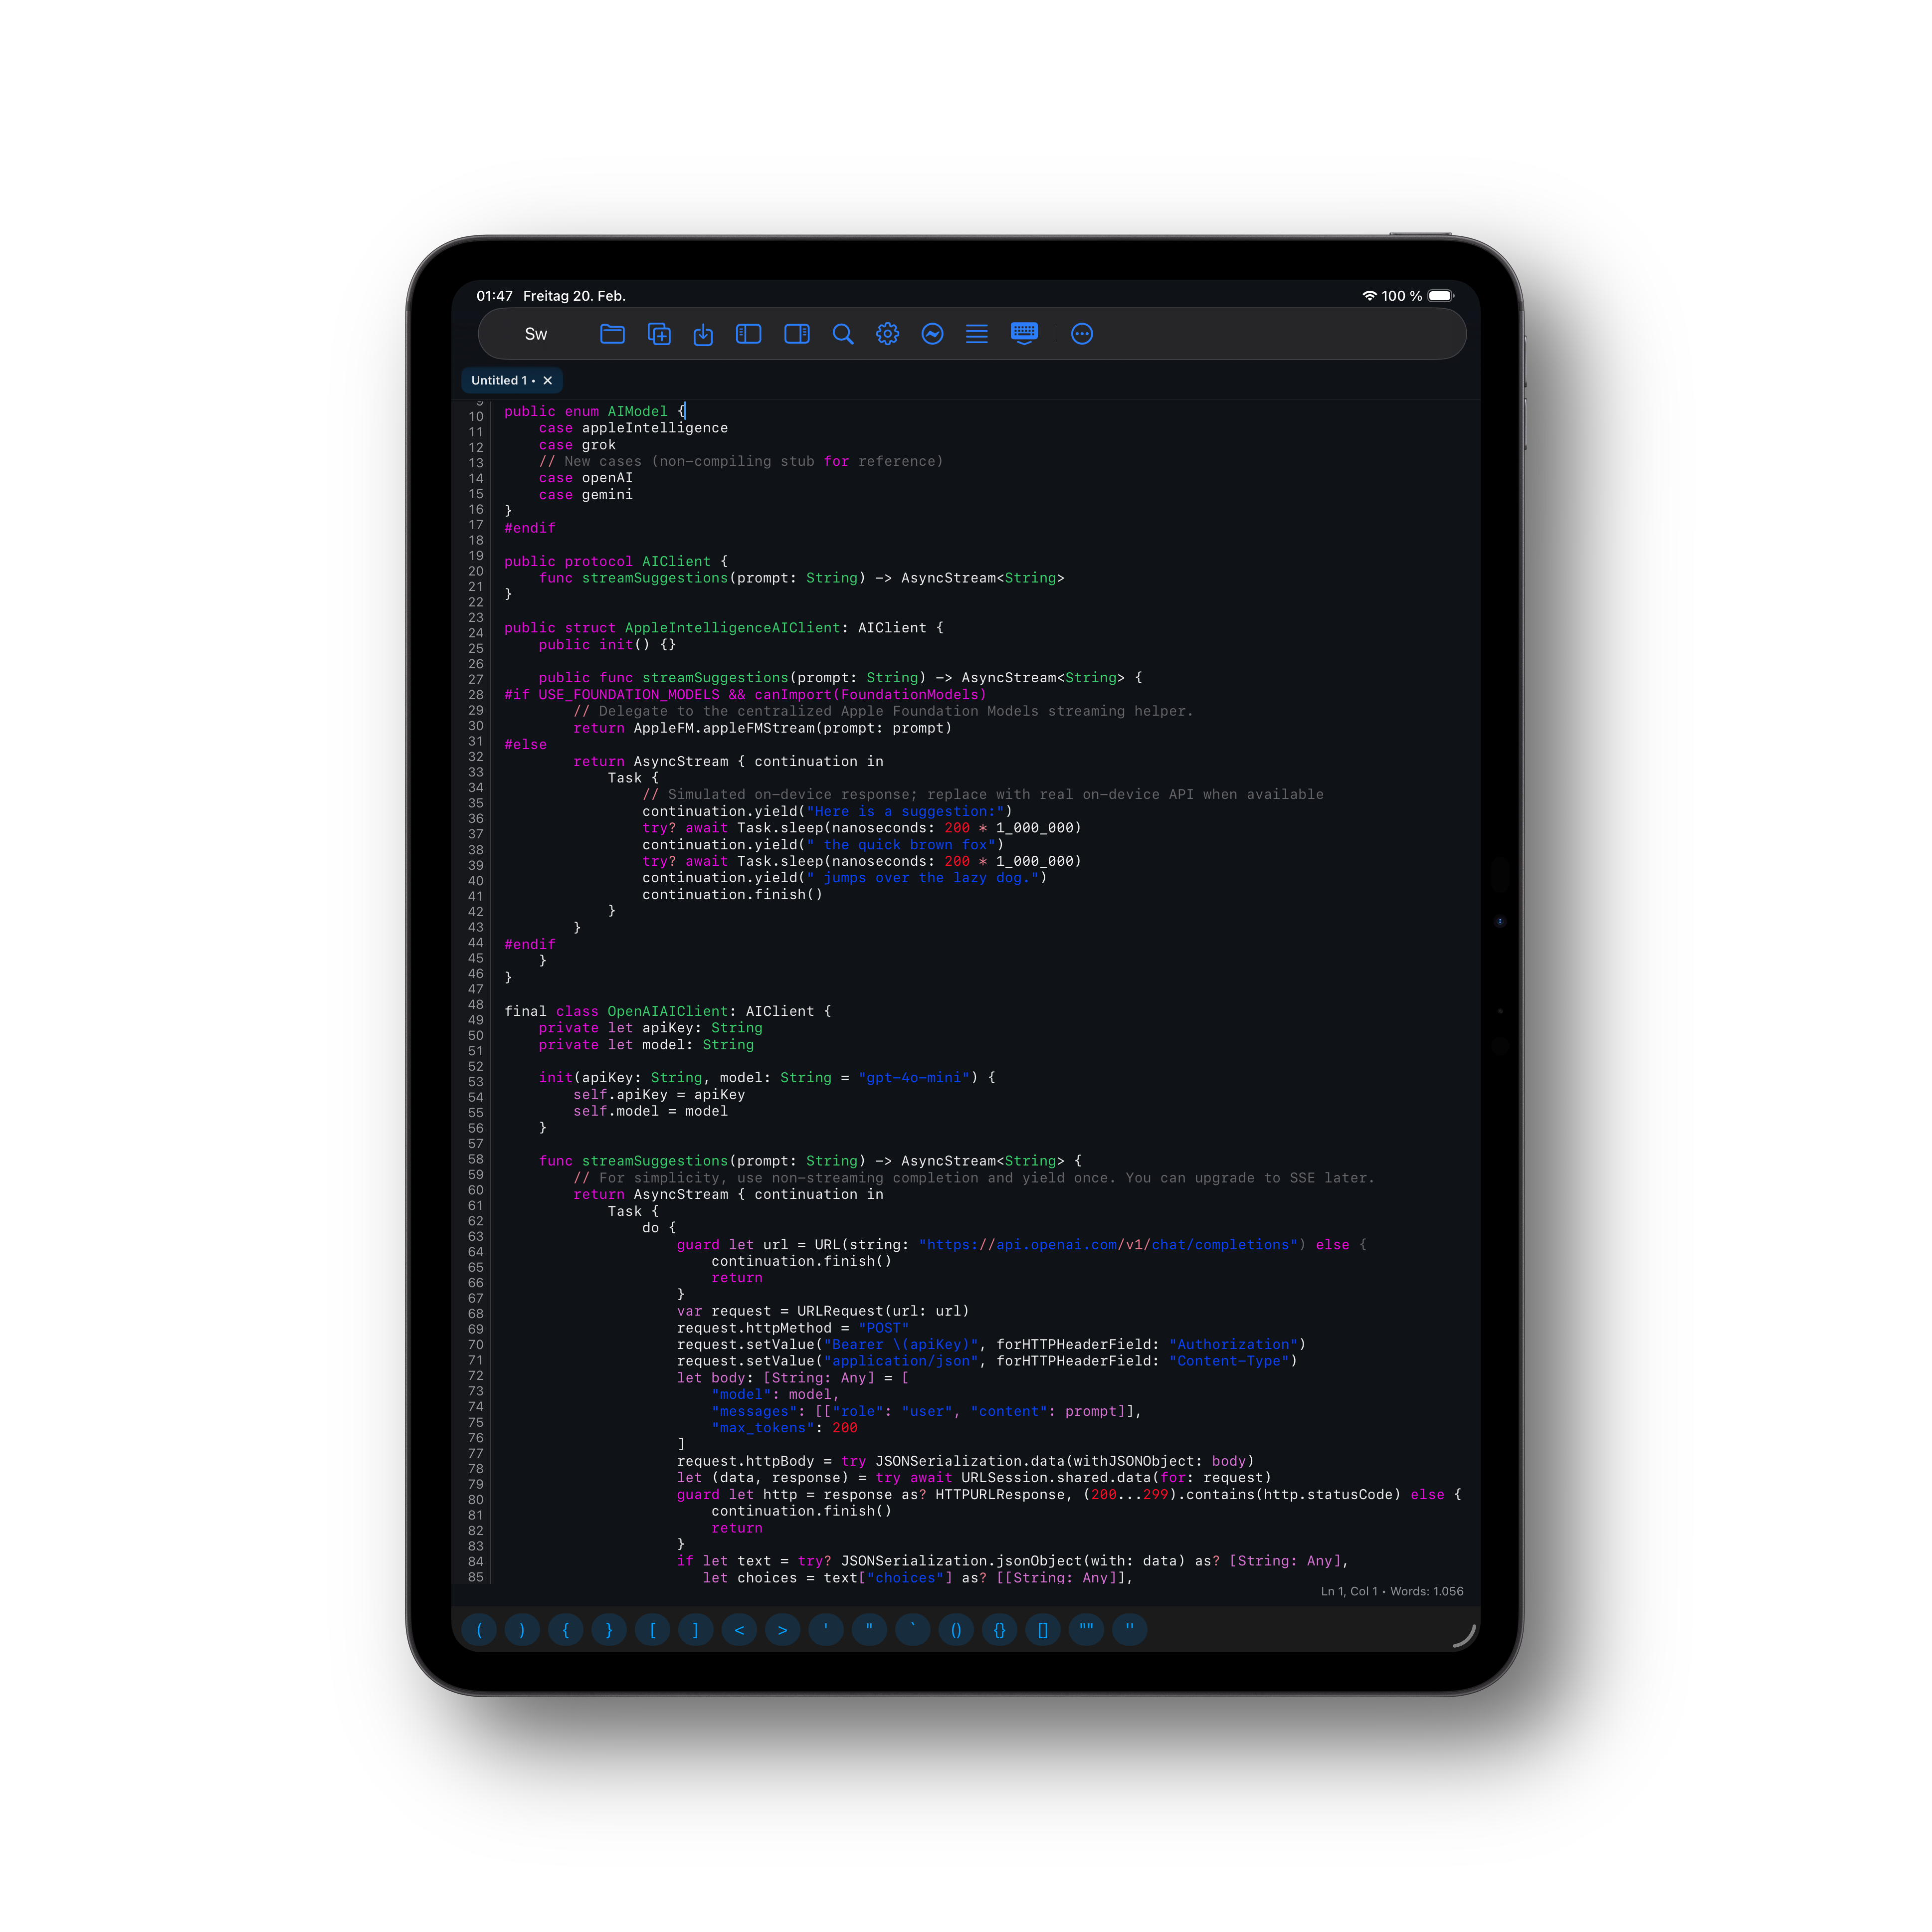Click the Ln 1, Col 1 status indicator

point(1350,1591)
